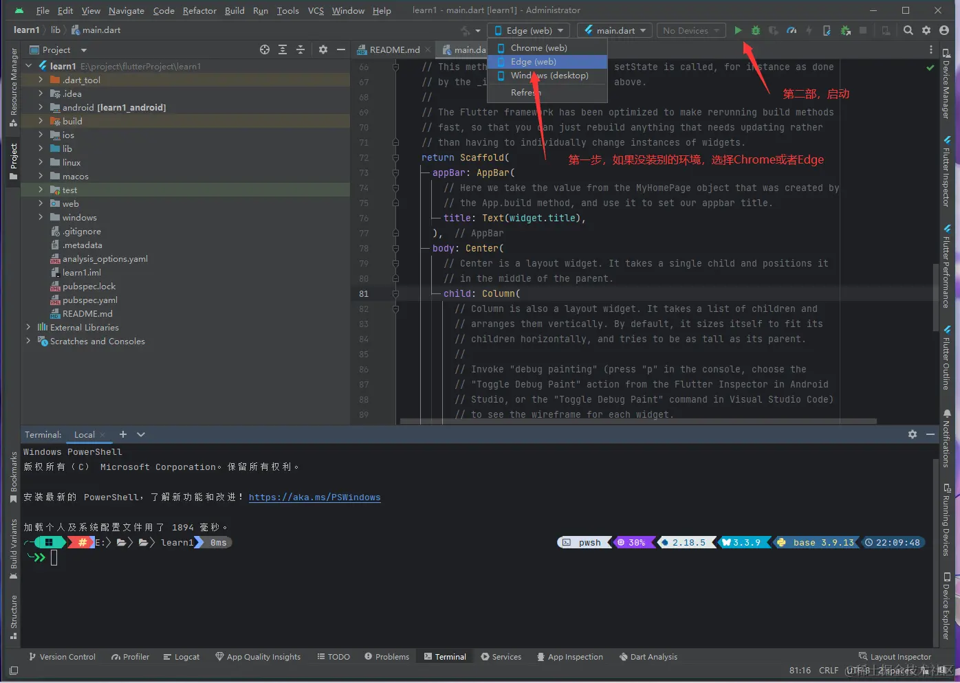Click the grey stop button in the toolbar
This screenshot has height=683, width=960.
[x=863, y=30]
